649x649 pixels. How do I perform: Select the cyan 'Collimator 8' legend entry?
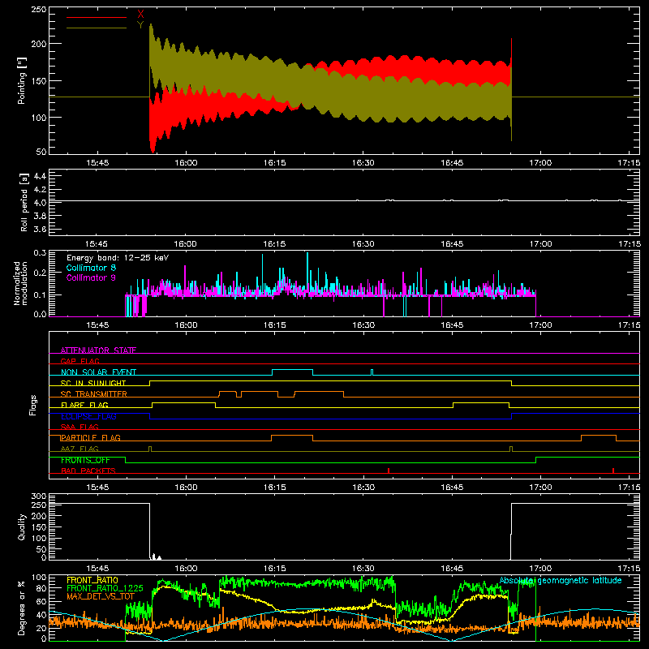click(91, 268)
